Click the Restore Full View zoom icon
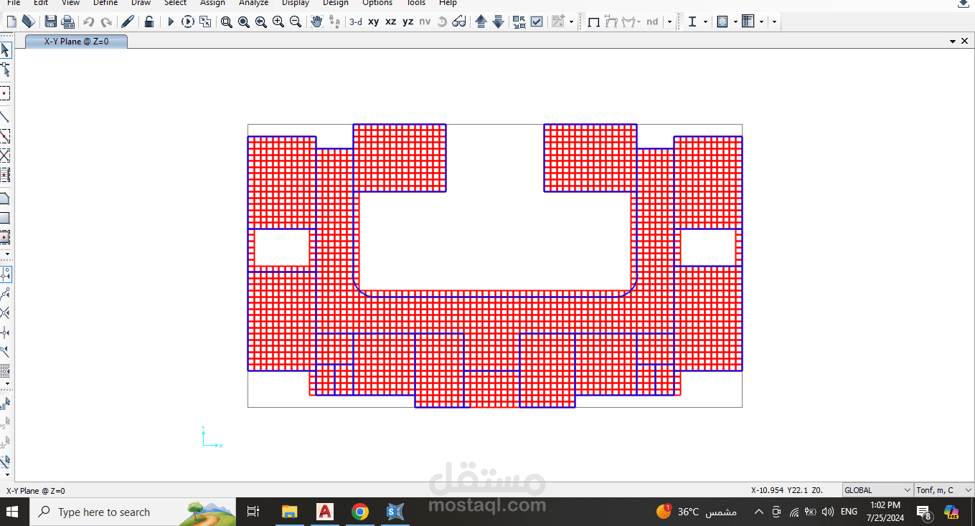975x526 pixels. click(244, 22)
